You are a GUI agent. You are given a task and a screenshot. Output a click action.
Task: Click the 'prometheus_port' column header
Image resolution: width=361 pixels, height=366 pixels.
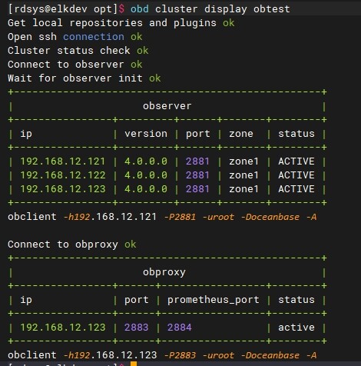click(x=214, y=300)
